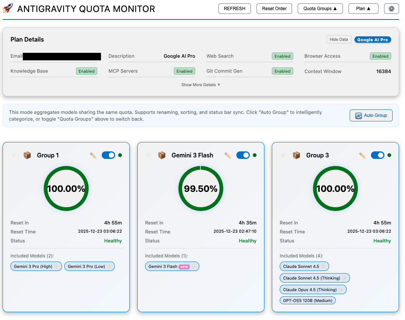
Task: Click Group 3 100.00% quota ring
Action: click(335, 188)
